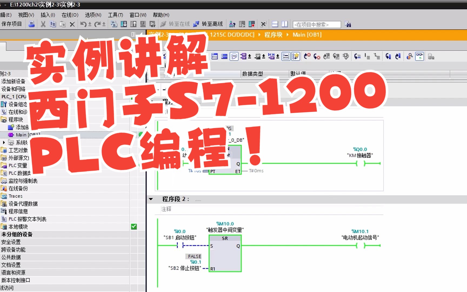Click the SR flip-flop block
Viewport: 467px width, 292px height.
(x=225, y=253)
